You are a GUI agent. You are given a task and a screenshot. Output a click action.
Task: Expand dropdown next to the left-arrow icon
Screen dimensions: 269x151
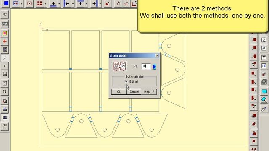coord(73,3)
